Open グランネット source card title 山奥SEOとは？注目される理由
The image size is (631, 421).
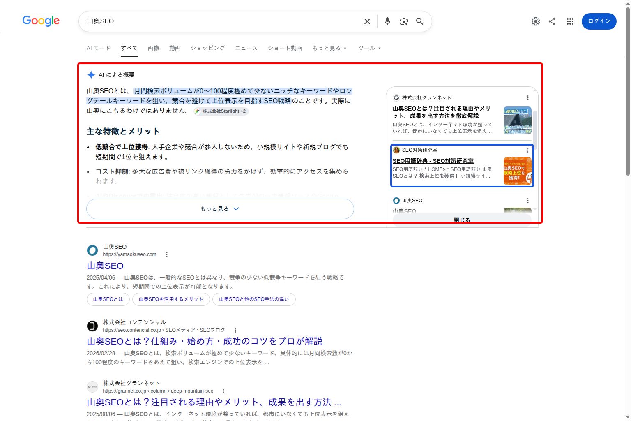(x=442, y=112)
